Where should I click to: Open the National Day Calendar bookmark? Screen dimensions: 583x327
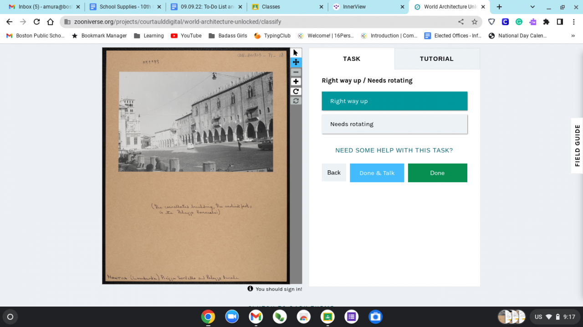(x=517, y=35)
